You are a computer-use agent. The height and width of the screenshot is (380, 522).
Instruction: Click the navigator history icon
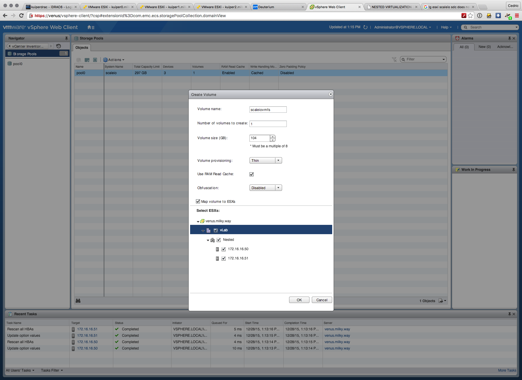(59, 46)
